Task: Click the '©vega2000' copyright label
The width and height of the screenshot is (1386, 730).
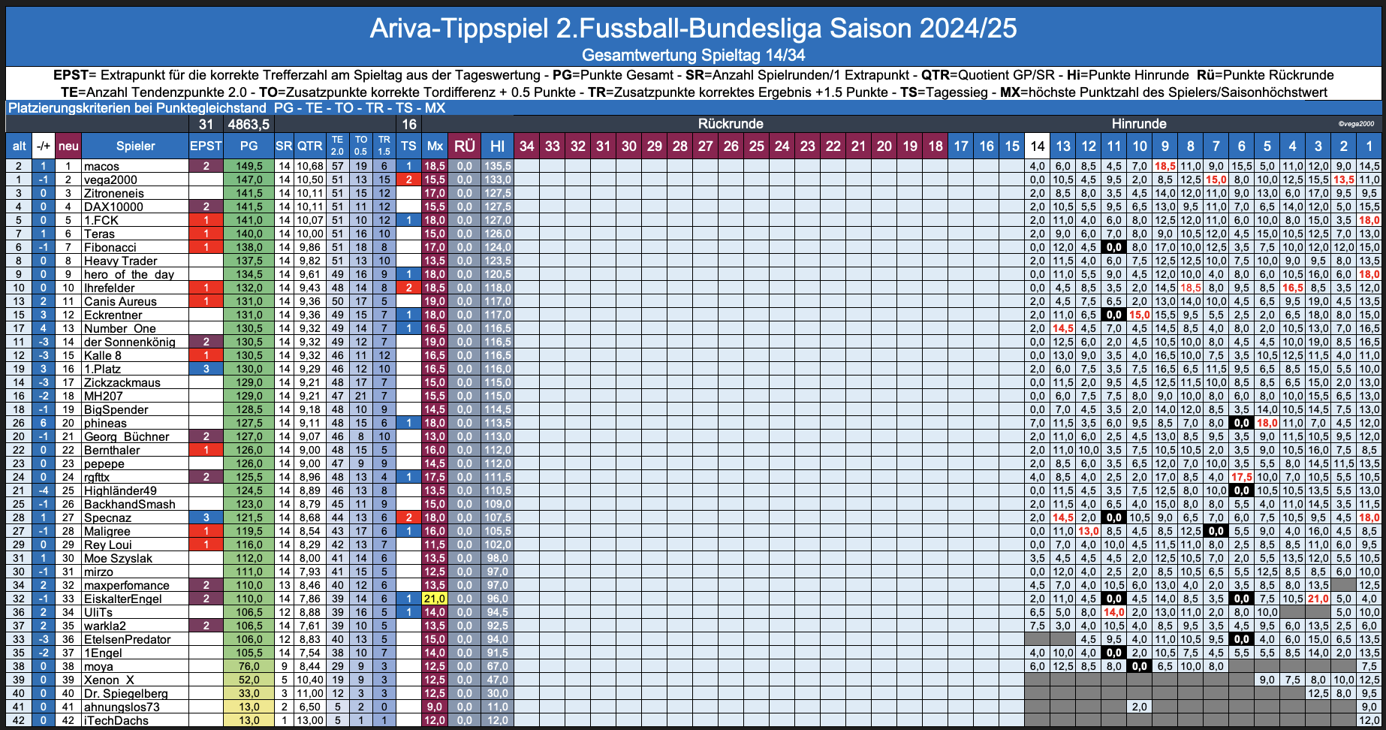Action: click(x=1356, y=124)
